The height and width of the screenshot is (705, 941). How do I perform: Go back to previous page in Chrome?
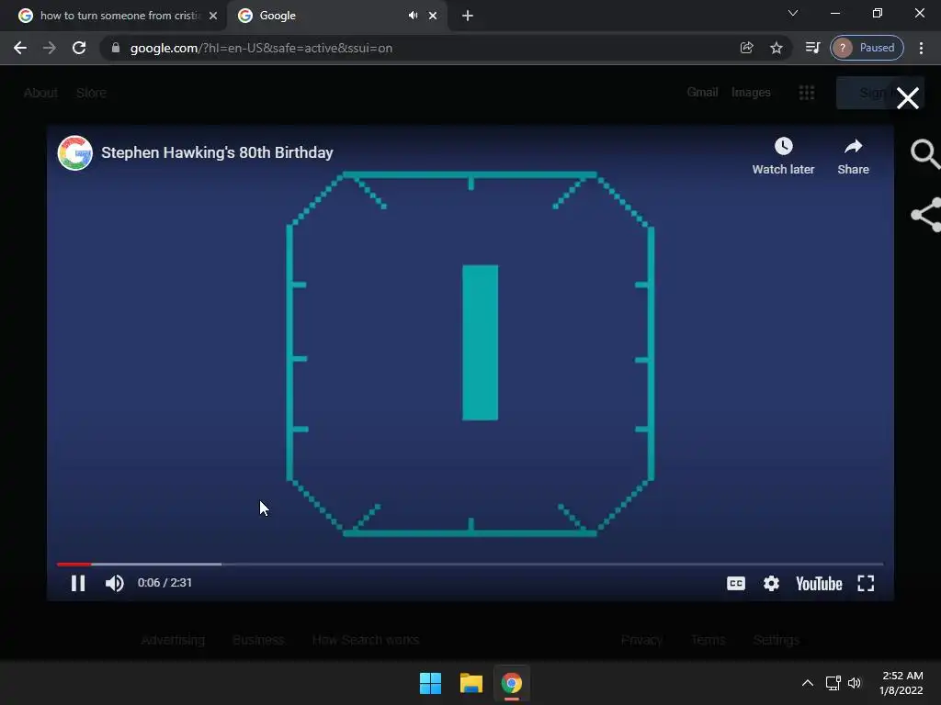(20, 48)
